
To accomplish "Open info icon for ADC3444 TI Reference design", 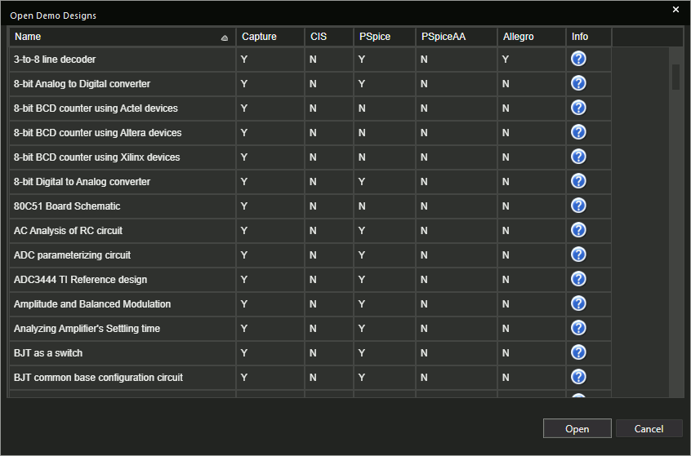I will coord(578,279).
